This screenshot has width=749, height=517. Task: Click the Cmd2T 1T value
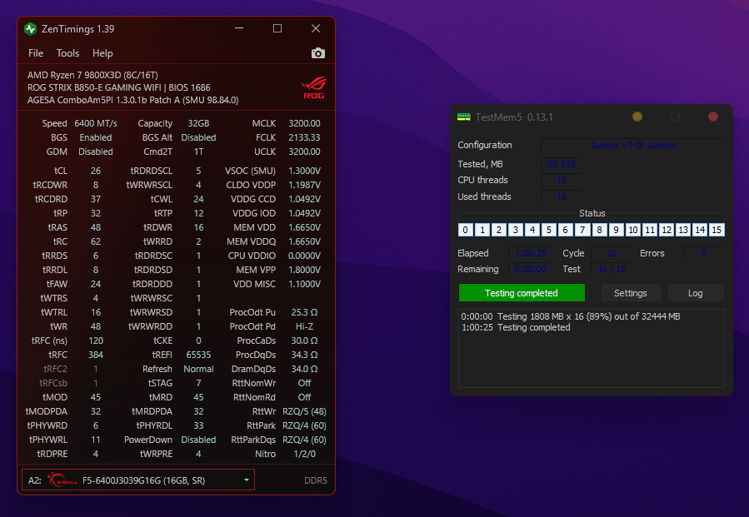[x=198, y=152]
